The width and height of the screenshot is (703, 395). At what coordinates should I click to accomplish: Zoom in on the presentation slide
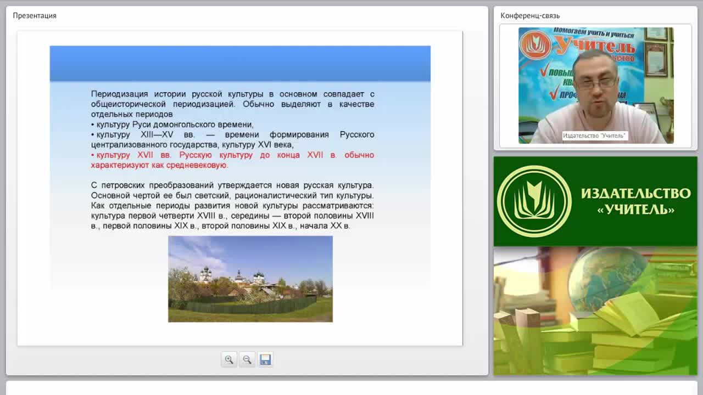[229, 359]
